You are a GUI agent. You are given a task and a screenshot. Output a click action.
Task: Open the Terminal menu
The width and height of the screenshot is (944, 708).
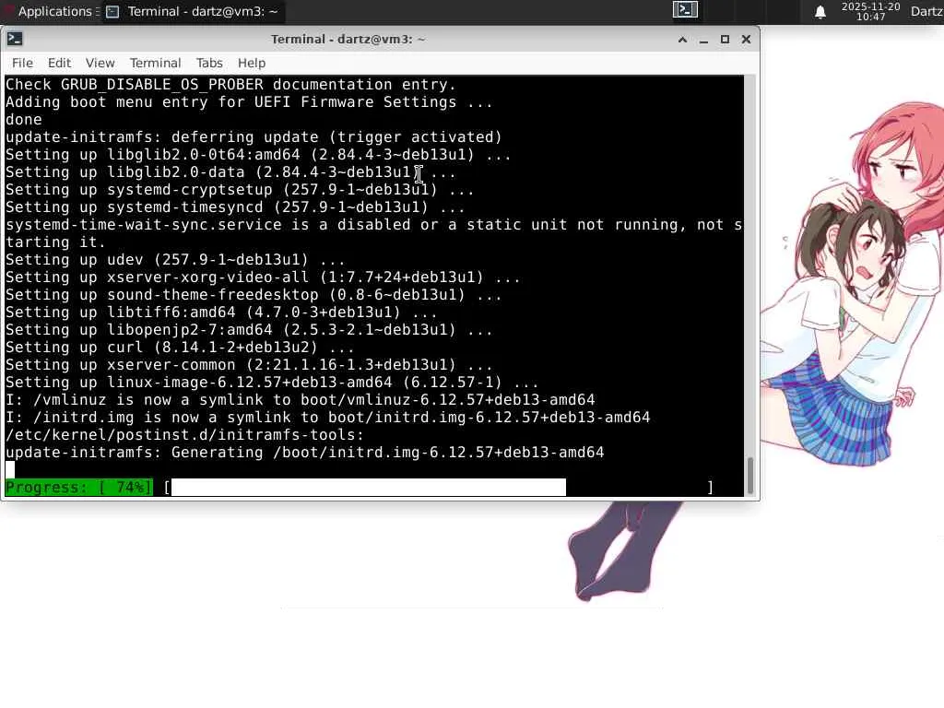click(155, 63)
